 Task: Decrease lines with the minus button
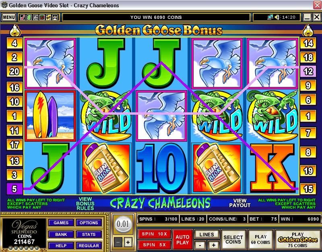[200, 245]
